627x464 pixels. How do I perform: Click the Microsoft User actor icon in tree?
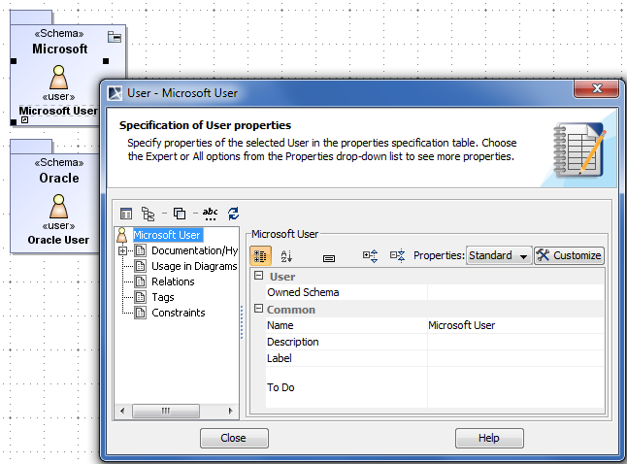tap(122, 236)
